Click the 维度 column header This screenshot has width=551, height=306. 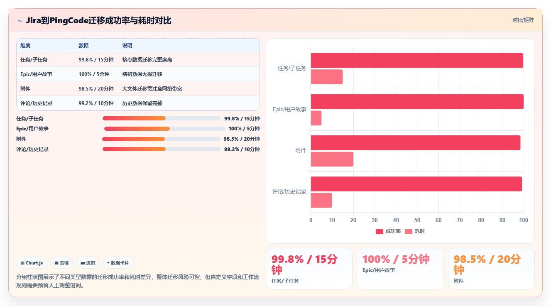pyautogui.click(x=25, y=46)
